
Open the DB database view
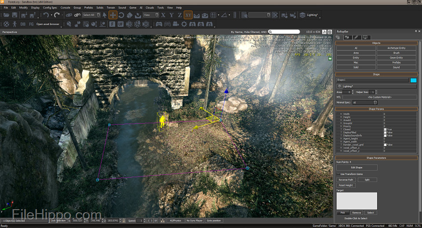pyautogui.click(x=23, y=24)
